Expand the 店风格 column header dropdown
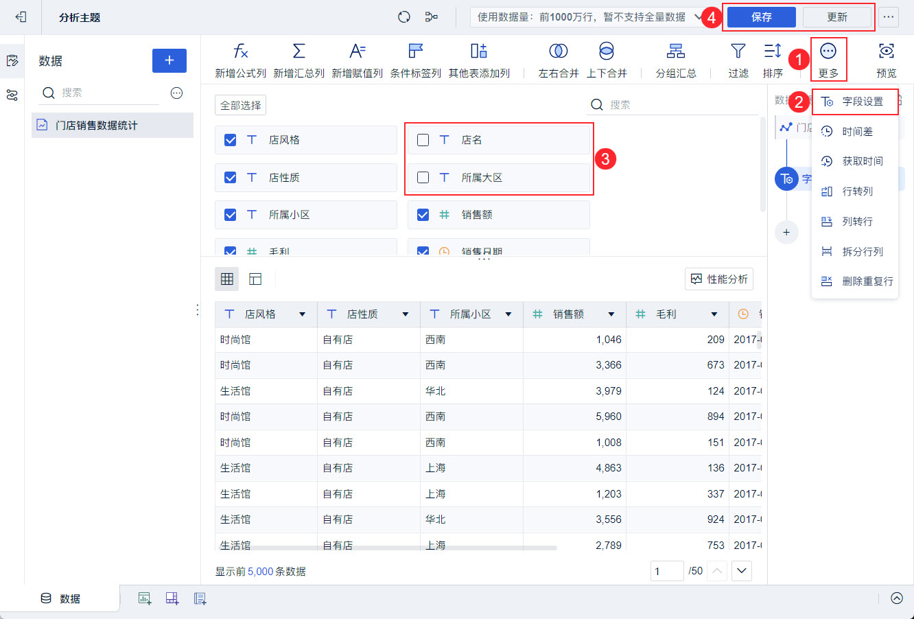 [302, 314]
